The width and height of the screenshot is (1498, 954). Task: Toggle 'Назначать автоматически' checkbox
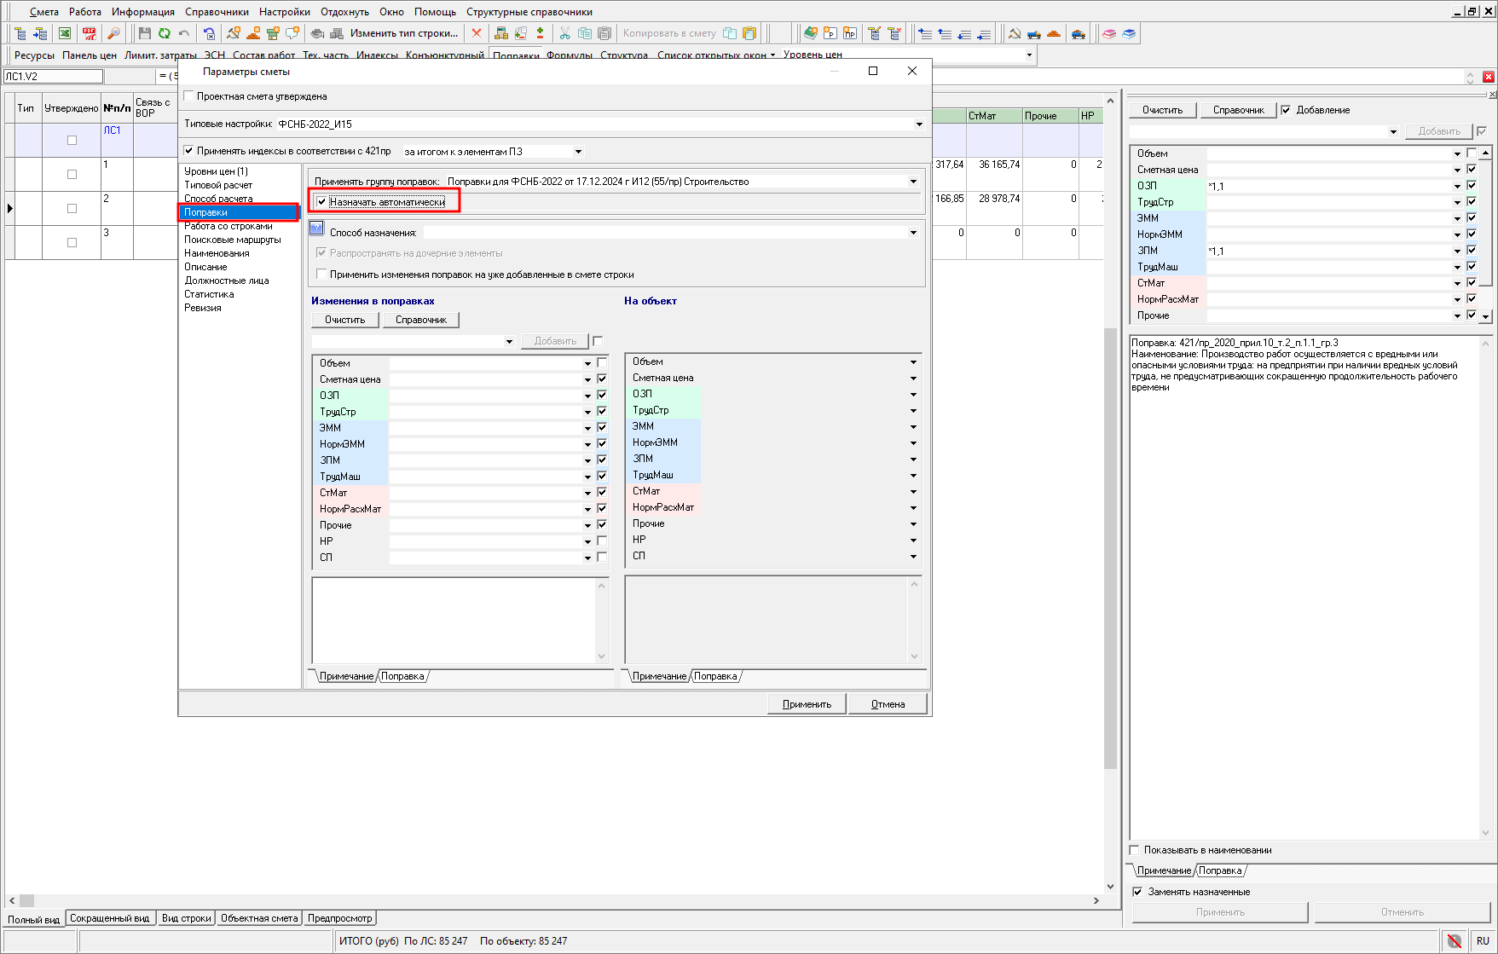pyautogui.click(x=321, y=202)
